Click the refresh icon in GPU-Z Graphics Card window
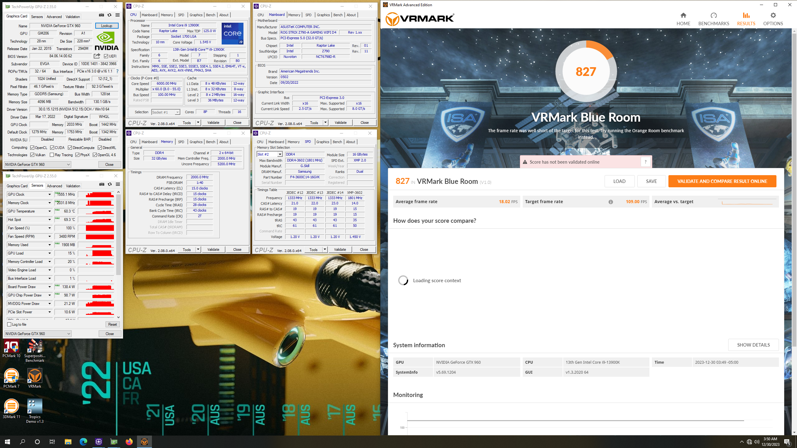The image size is (797, 448). [109, 15]
